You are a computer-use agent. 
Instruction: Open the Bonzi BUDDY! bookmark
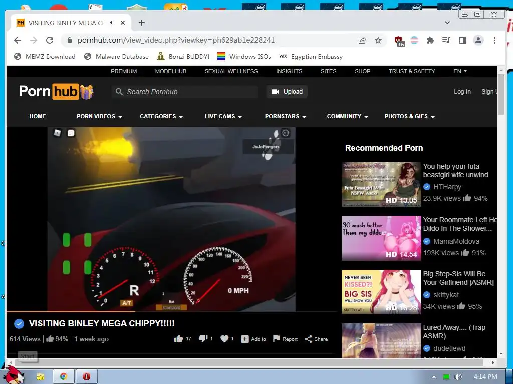point(183,57)
